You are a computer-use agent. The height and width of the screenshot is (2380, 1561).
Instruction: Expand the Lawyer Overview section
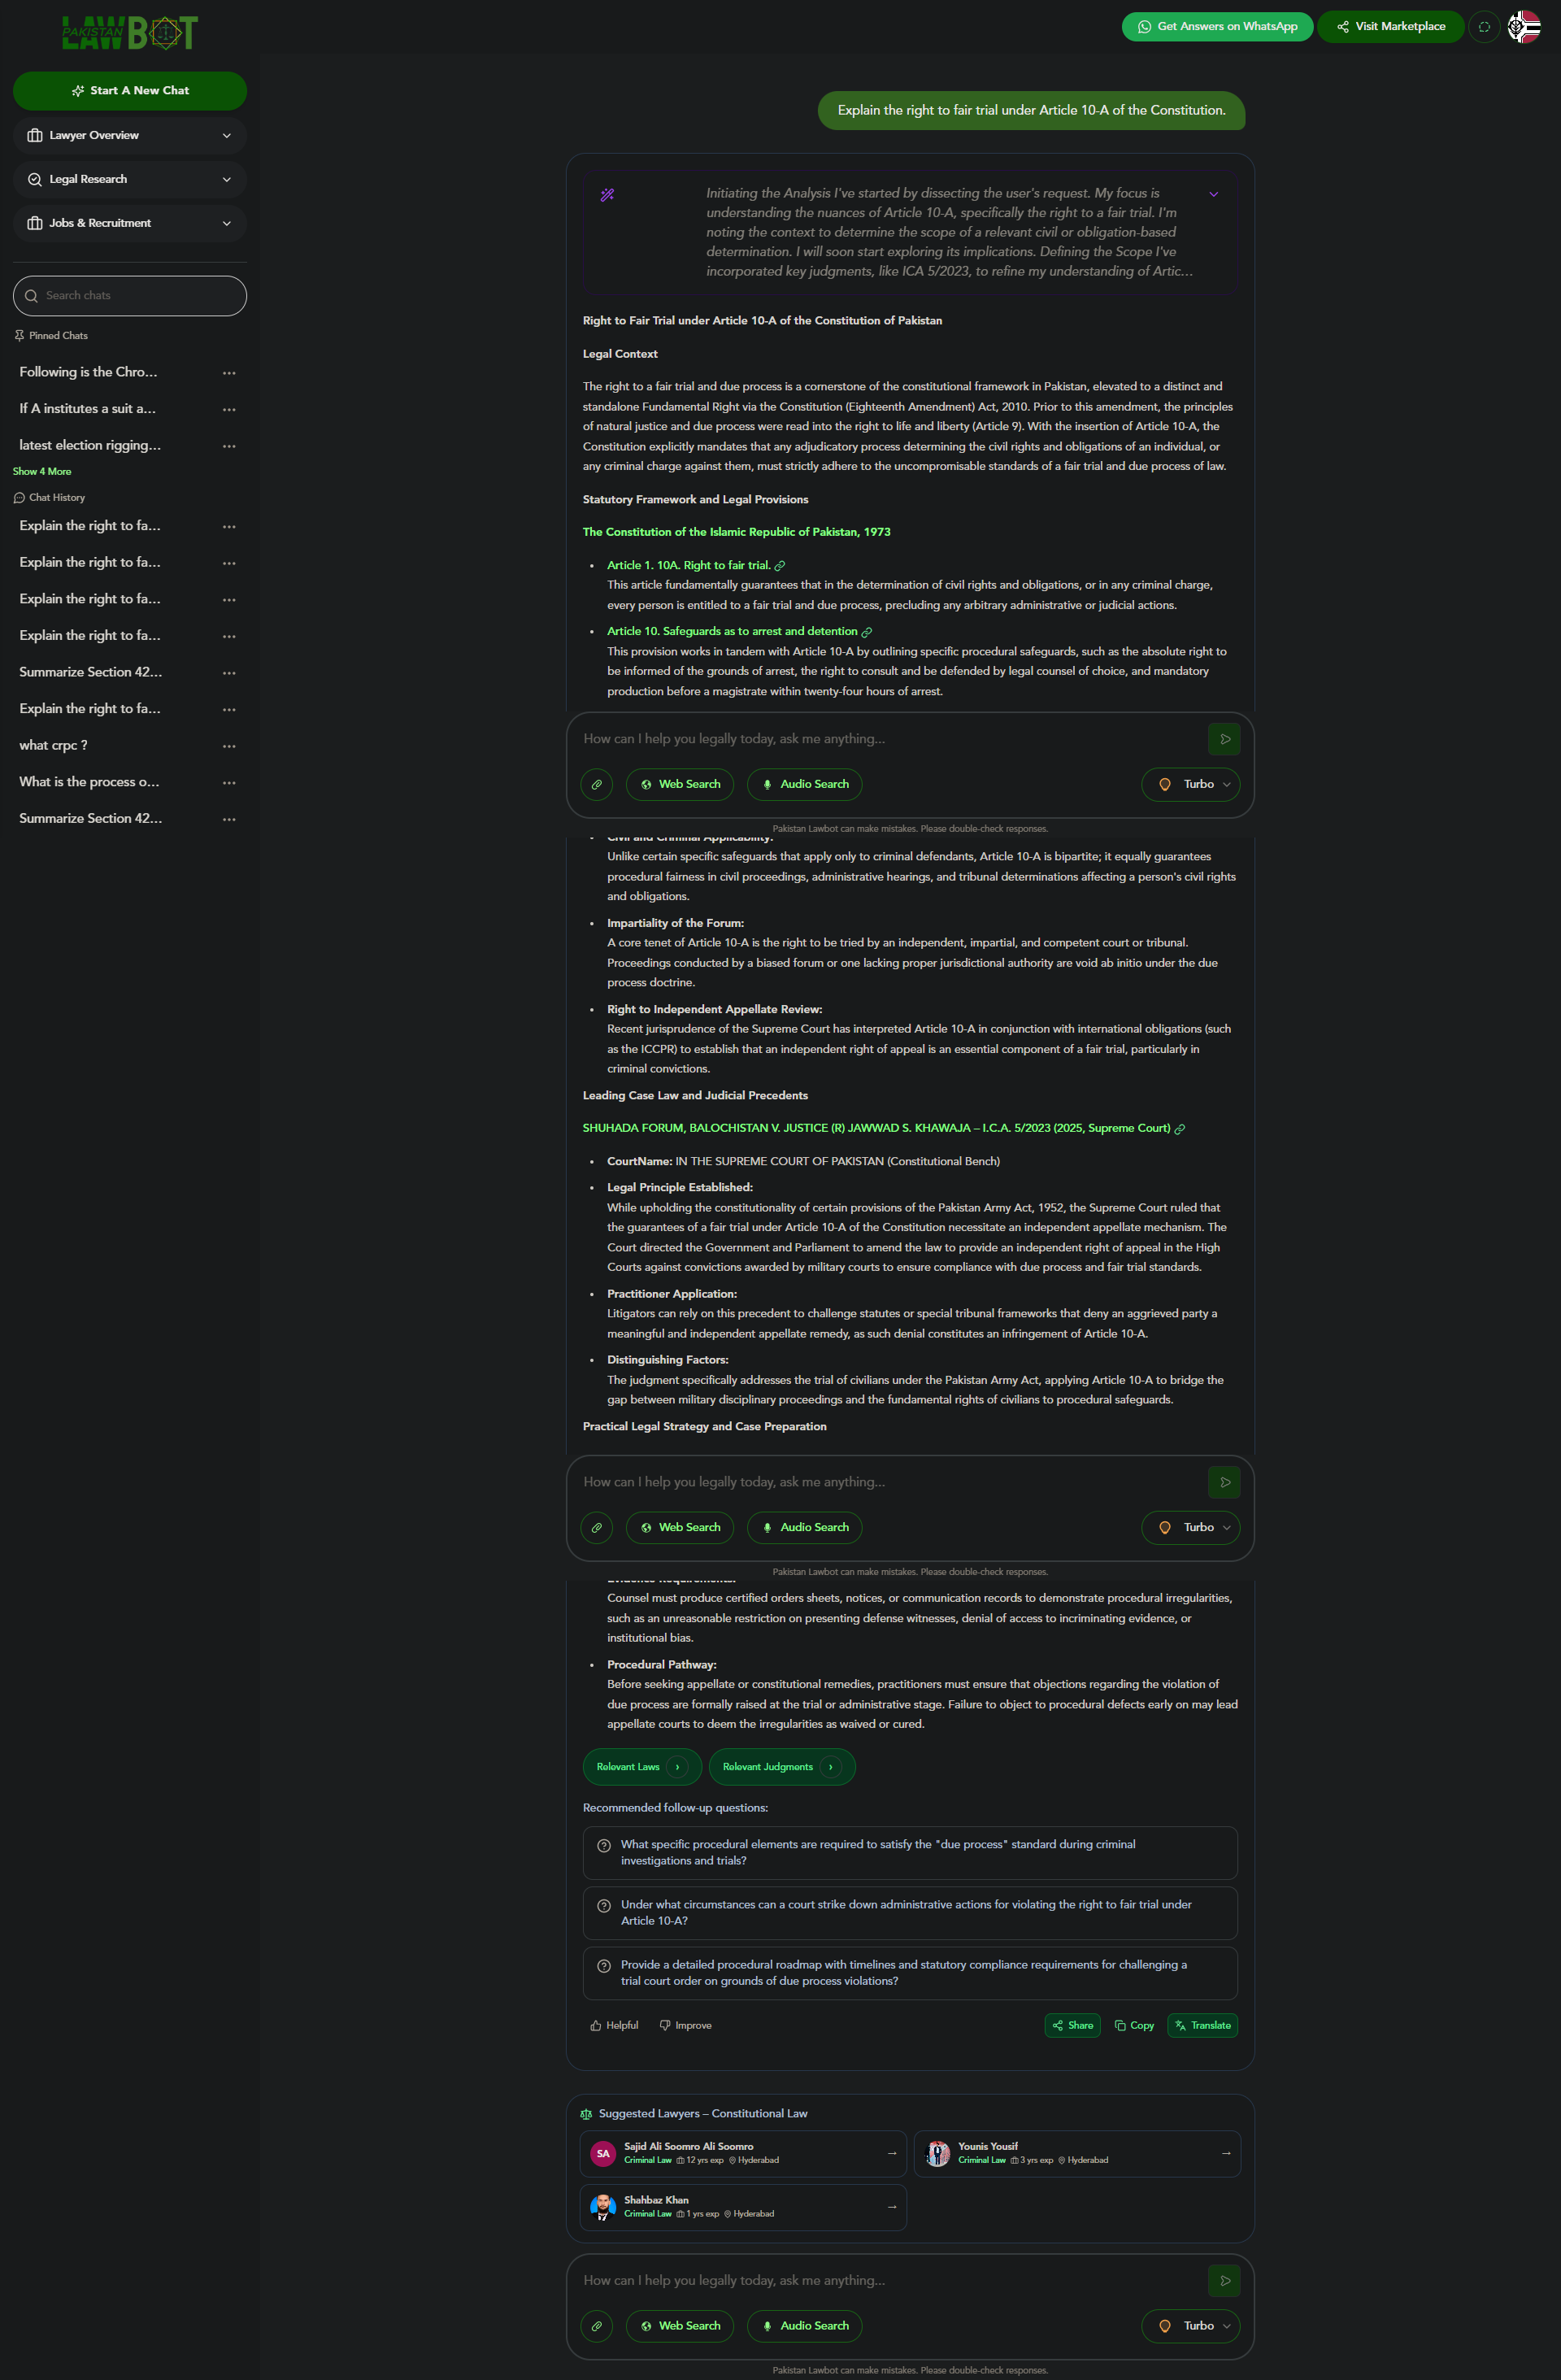tap(130, 136)
